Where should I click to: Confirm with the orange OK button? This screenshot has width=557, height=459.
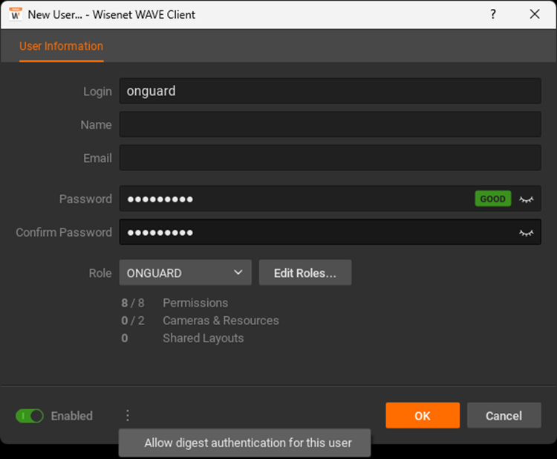(423, 415)
